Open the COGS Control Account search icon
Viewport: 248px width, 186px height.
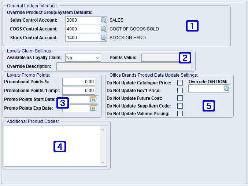[103, 29]
